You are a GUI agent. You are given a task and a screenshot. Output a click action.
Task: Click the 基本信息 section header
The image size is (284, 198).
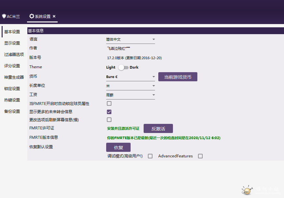click(x=156, y=31)
